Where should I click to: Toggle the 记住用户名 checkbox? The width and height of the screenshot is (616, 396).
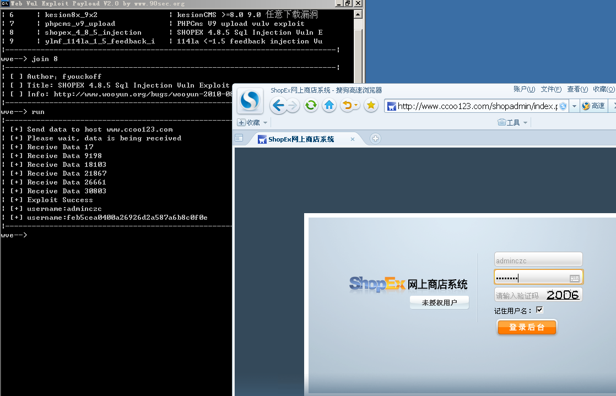[x=539, y=310]
